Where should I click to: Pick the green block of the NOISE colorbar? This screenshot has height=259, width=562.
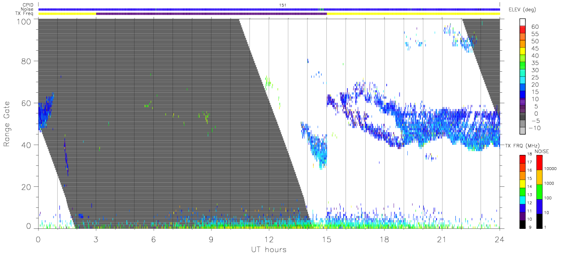click(539, 192)
